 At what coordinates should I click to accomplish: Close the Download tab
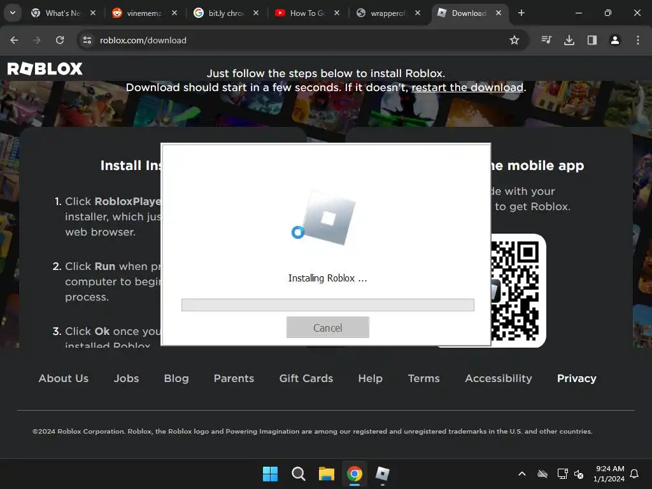pyautogui.click(x=499, y=13)
